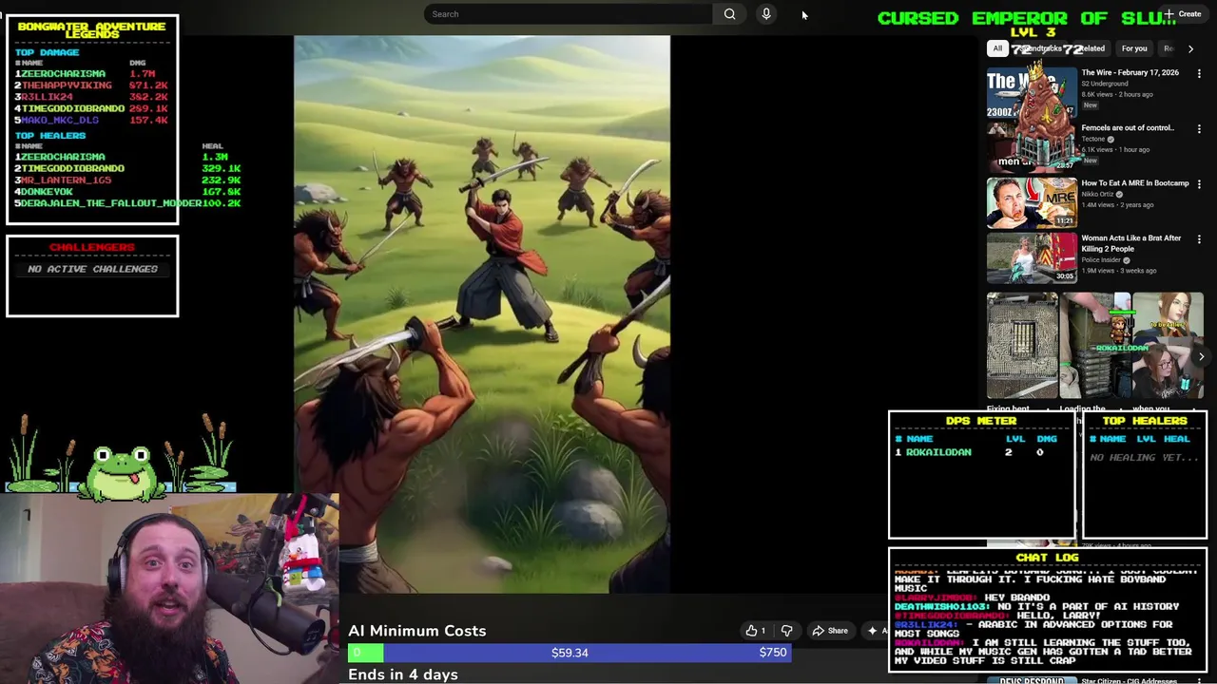The width and height of the screenshot is (1217, 684).
Task: Click the AI Minimum Costs goal progress bar
Action: click(x=570, y=653)
